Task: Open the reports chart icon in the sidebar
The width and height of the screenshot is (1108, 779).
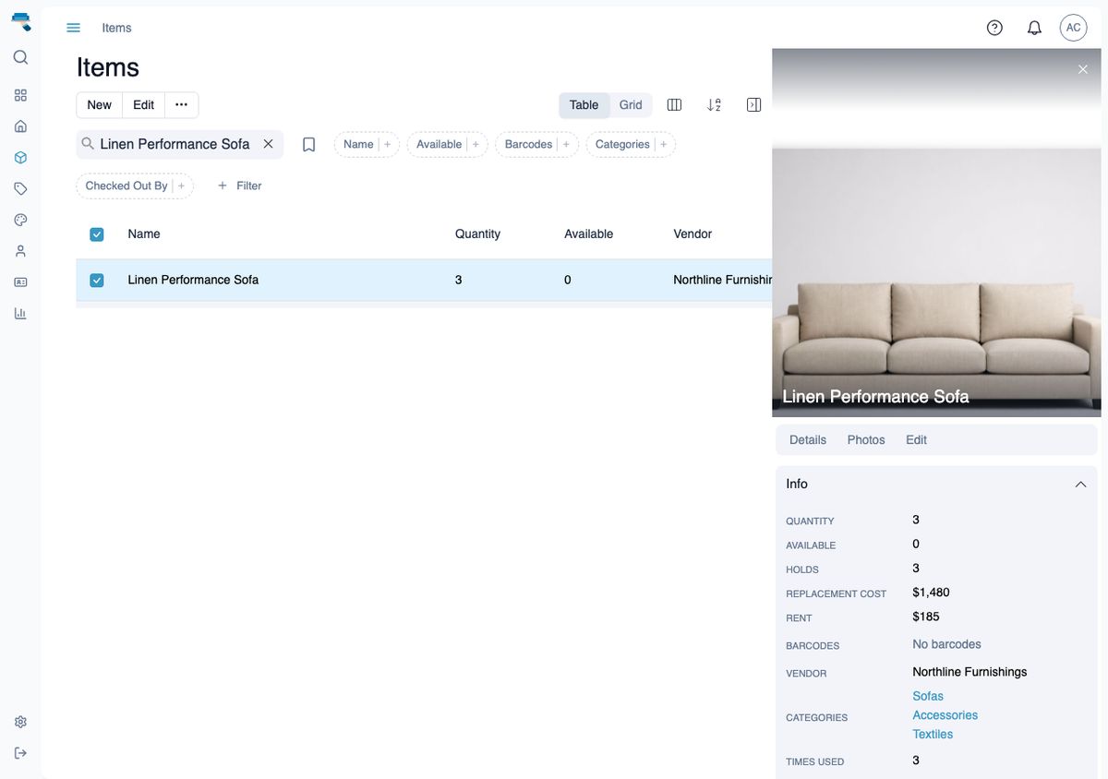Action: (x=20, y=314)
